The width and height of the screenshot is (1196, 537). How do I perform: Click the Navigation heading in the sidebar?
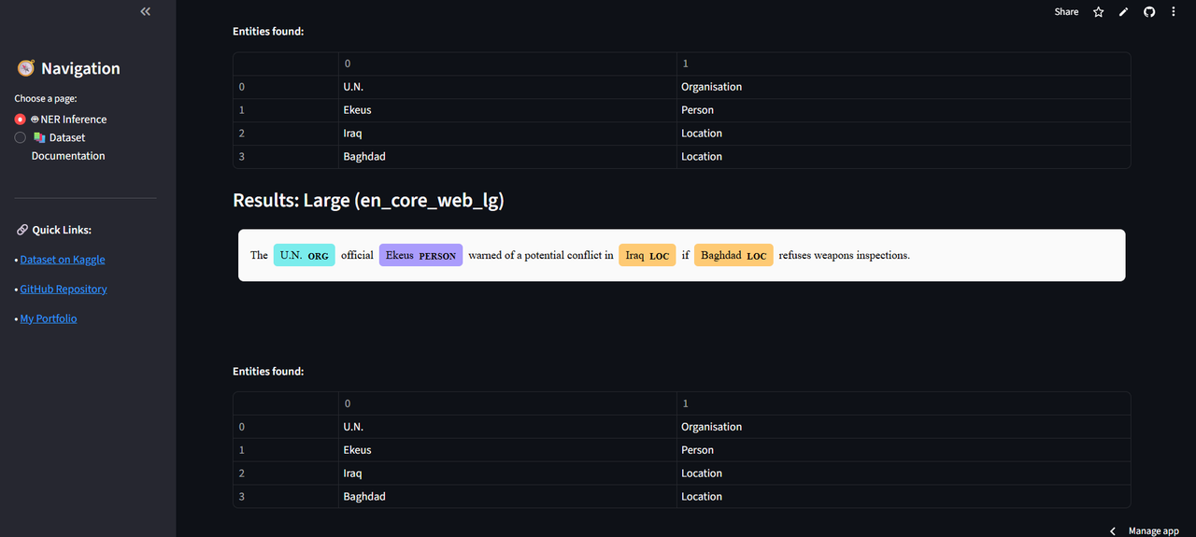coord(80,68)
